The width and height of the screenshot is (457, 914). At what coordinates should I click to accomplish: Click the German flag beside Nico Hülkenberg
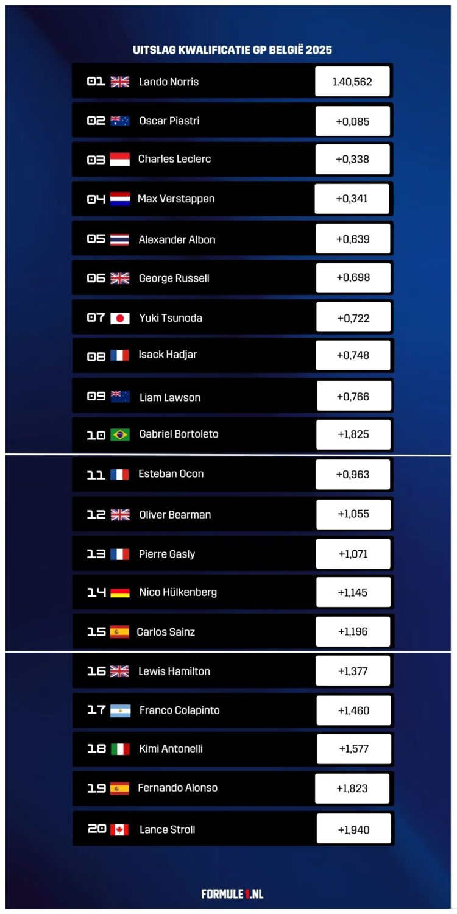pos(120,592)
